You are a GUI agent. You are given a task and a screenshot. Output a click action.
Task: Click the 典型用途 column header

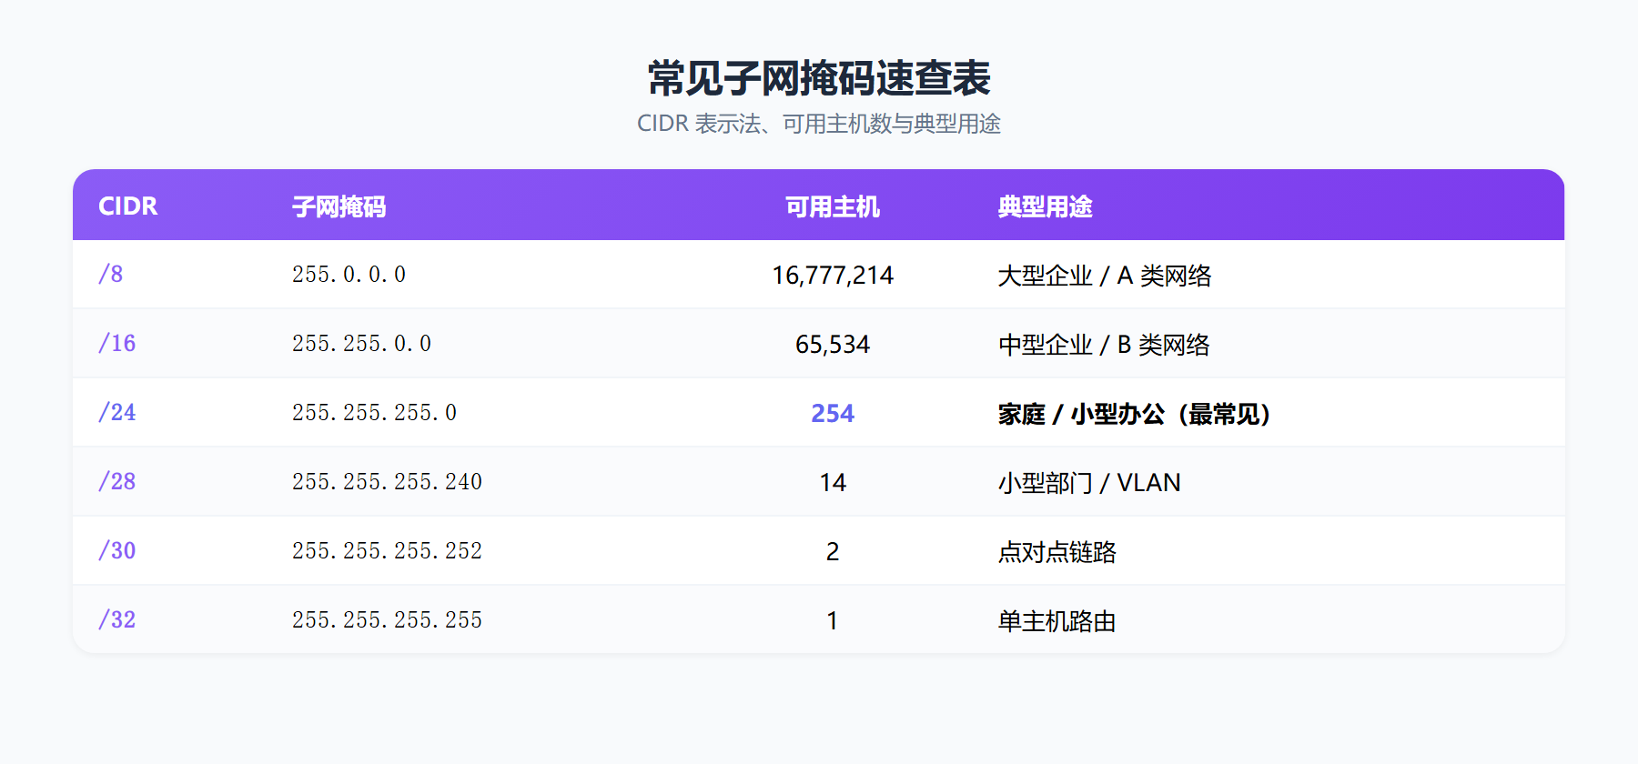coord(1045,206)
